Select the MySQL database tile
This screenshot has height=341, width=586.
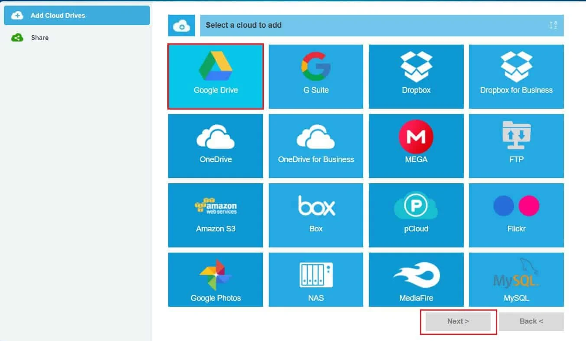[516, 279]
